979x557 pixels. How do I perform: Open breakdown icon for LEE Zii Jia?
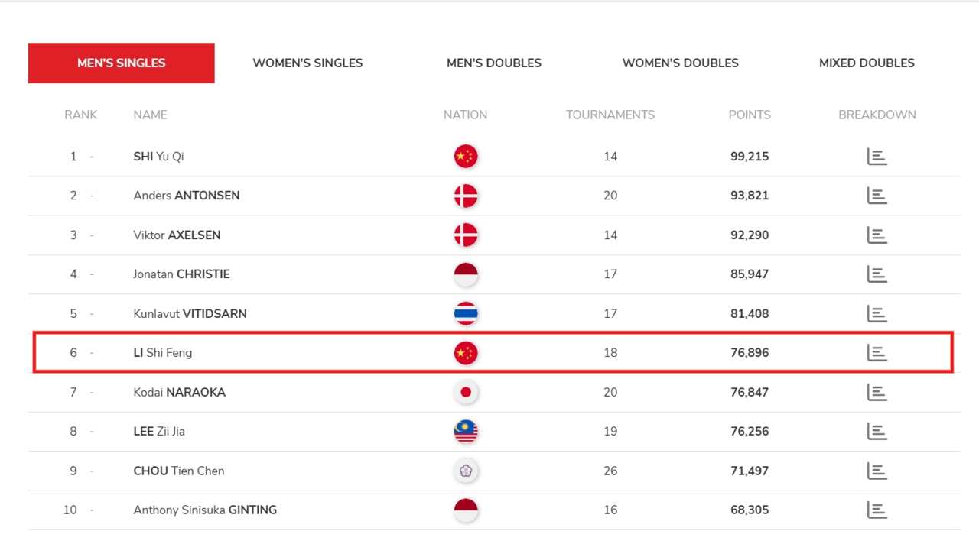[x=877, y=432]
